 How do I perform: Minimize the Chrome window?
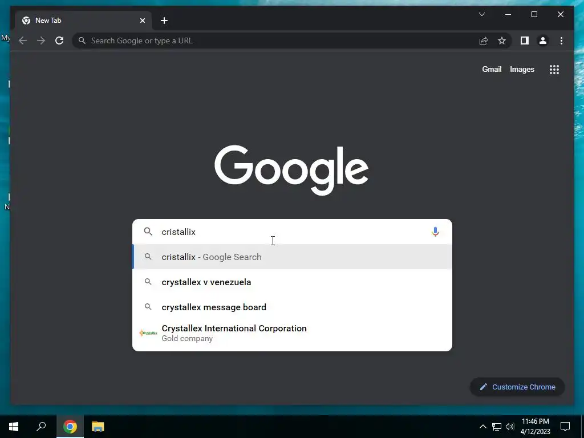click(x=508, y=14)
